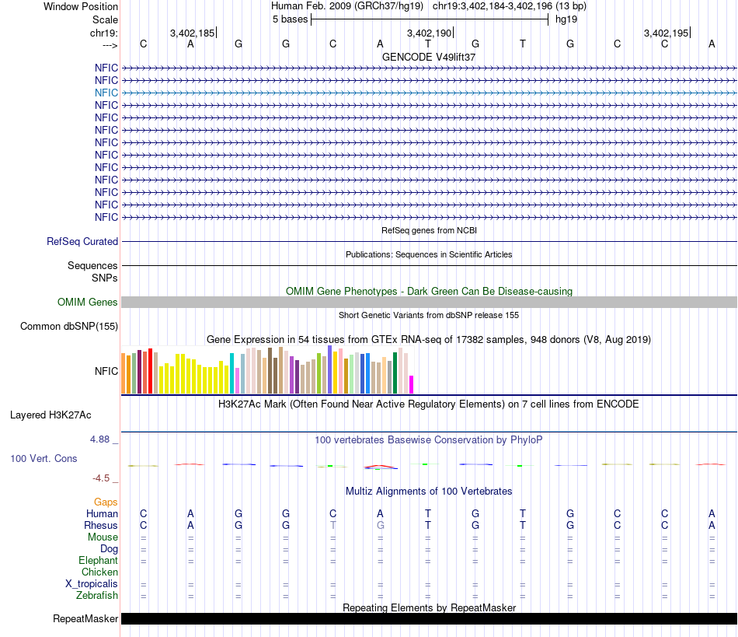
Task: Click '100 vertebrates Basewise Conservation by PhyloP' title
Action: coord(429,440)
